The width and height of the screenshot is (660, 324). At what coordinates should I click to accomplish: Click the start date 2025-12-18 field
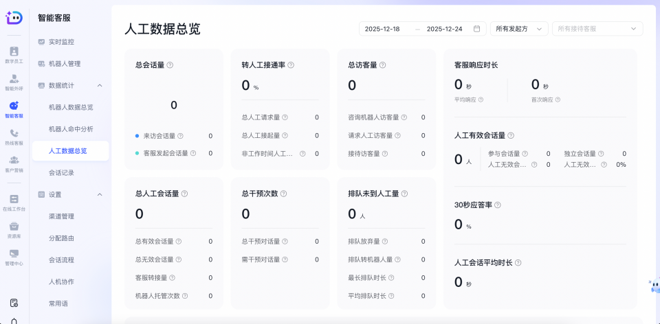(382, 29)
